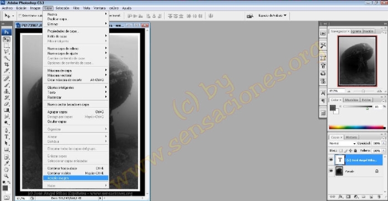
Task: Choose the Lasso tool
Action: (x=7, y=52)
